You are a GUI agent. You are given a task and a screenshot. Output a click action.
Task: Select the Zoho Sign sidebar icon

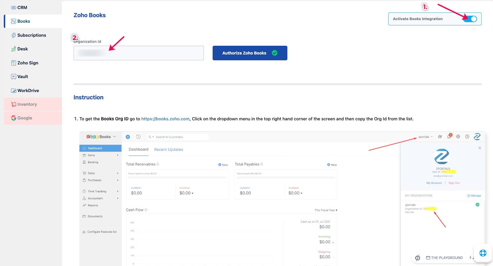14,63
